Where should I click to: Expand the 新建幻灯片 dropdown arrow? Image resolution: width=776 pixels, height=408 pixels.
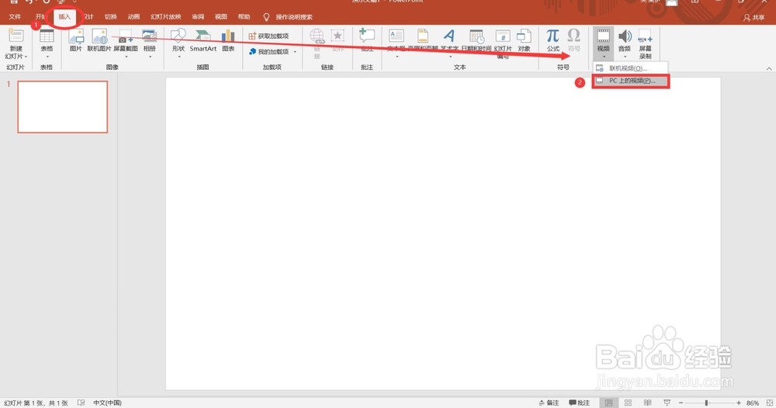26,57
